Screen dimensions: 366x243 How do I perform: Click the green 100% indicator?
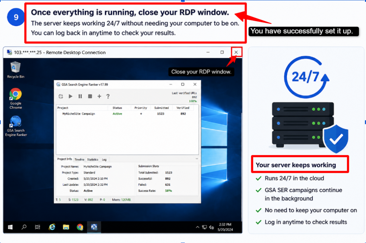coord(193,101)
